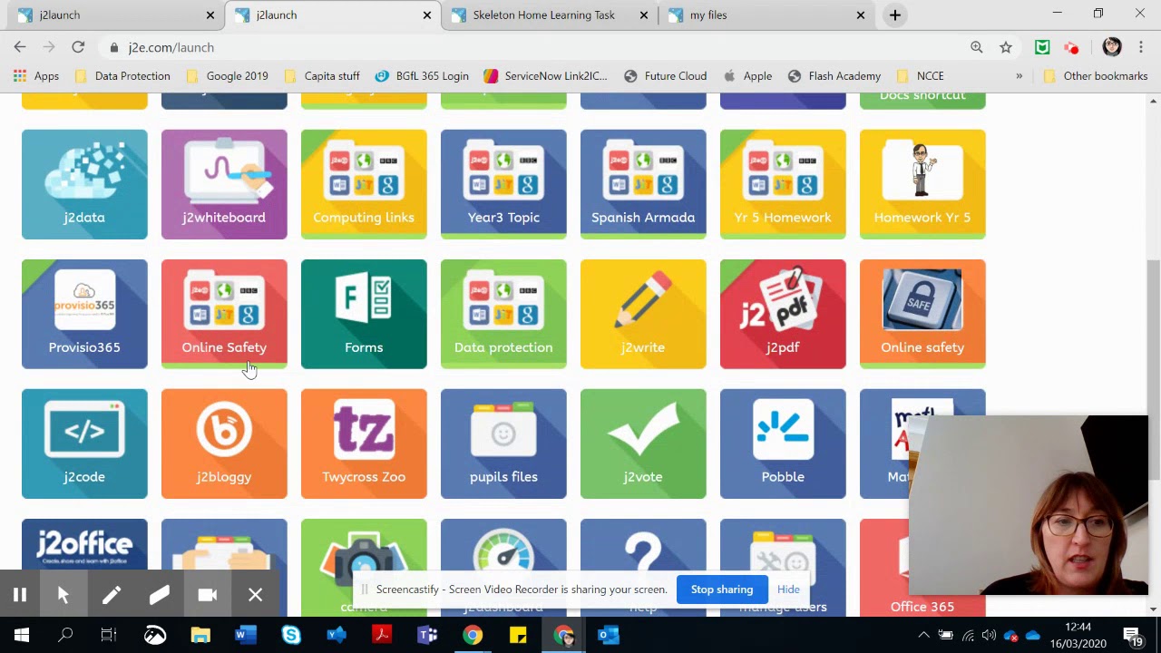Open the Yr 5 Homework tile
Image resolution: width=1161 pixels, height=653 pixels.
click(x=783, y=184)
